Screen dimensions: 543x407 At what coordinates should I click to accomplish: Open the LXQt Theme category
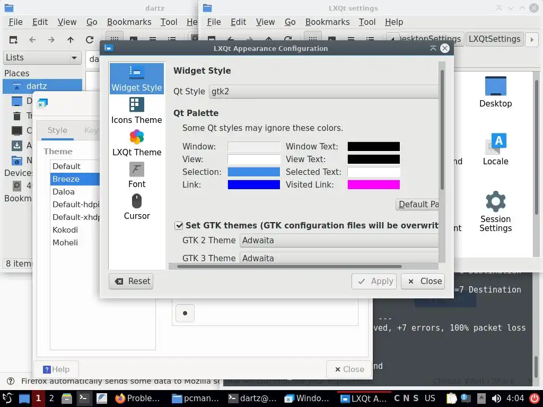137,143
